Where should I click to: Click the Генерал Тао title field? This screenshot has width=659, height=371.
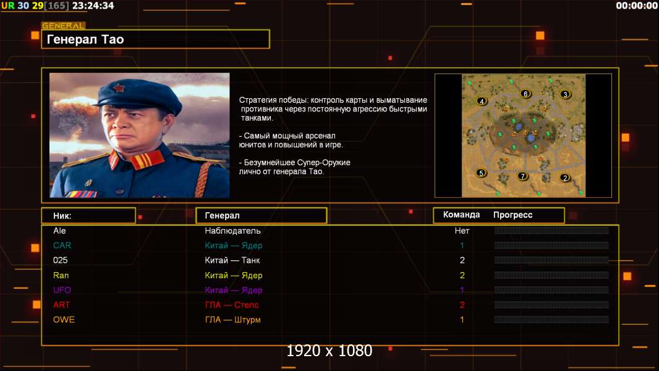[156, 39]
